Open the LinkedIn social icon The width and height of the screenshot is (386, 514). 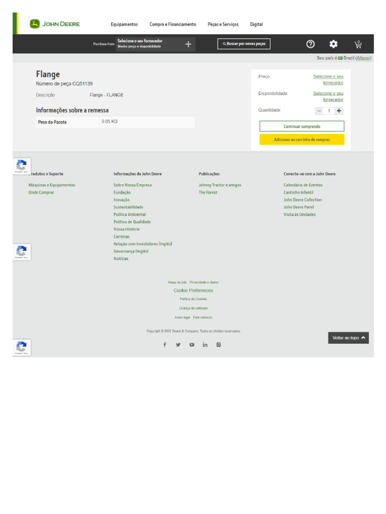[205, 344]
